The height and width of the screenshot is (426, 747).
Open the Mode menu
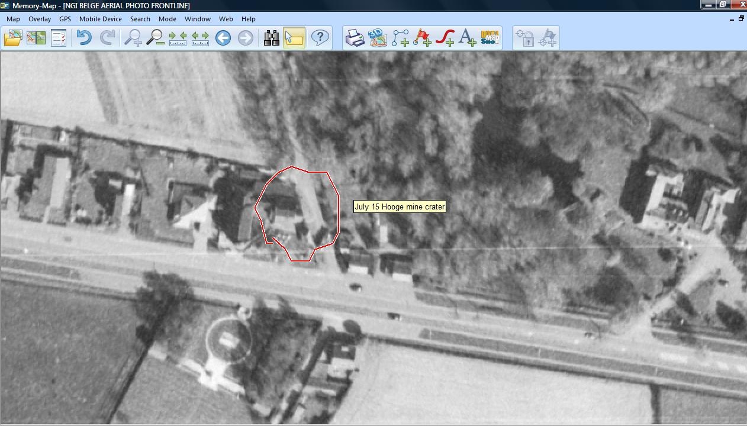168,19
